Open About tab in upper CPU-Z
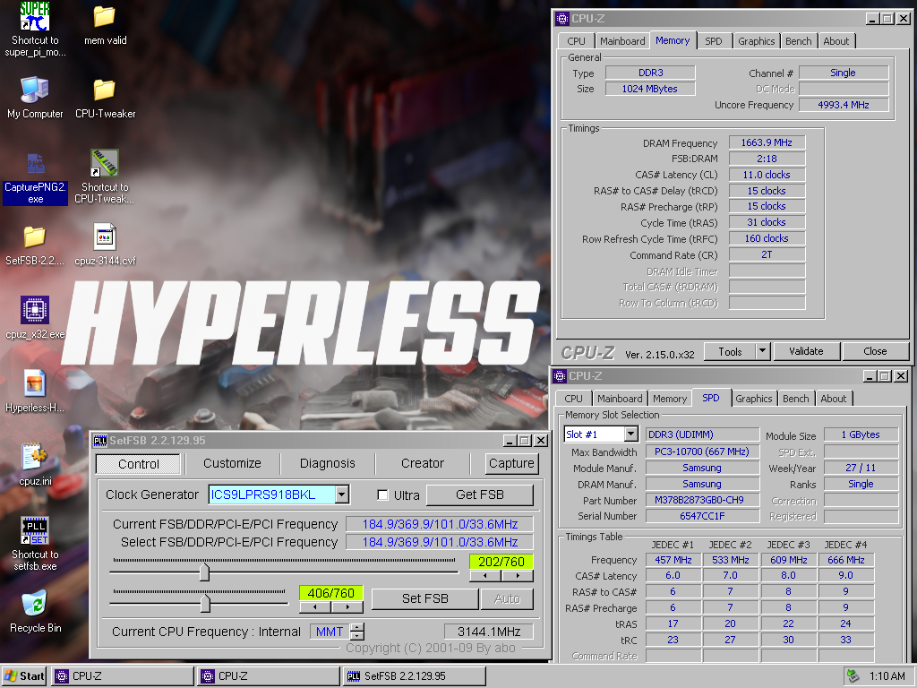 coord(836,41)
